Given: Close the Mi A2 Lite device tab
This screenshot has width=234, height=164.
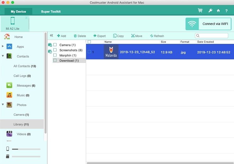Looking at the screenshot, I should (26, 18).
